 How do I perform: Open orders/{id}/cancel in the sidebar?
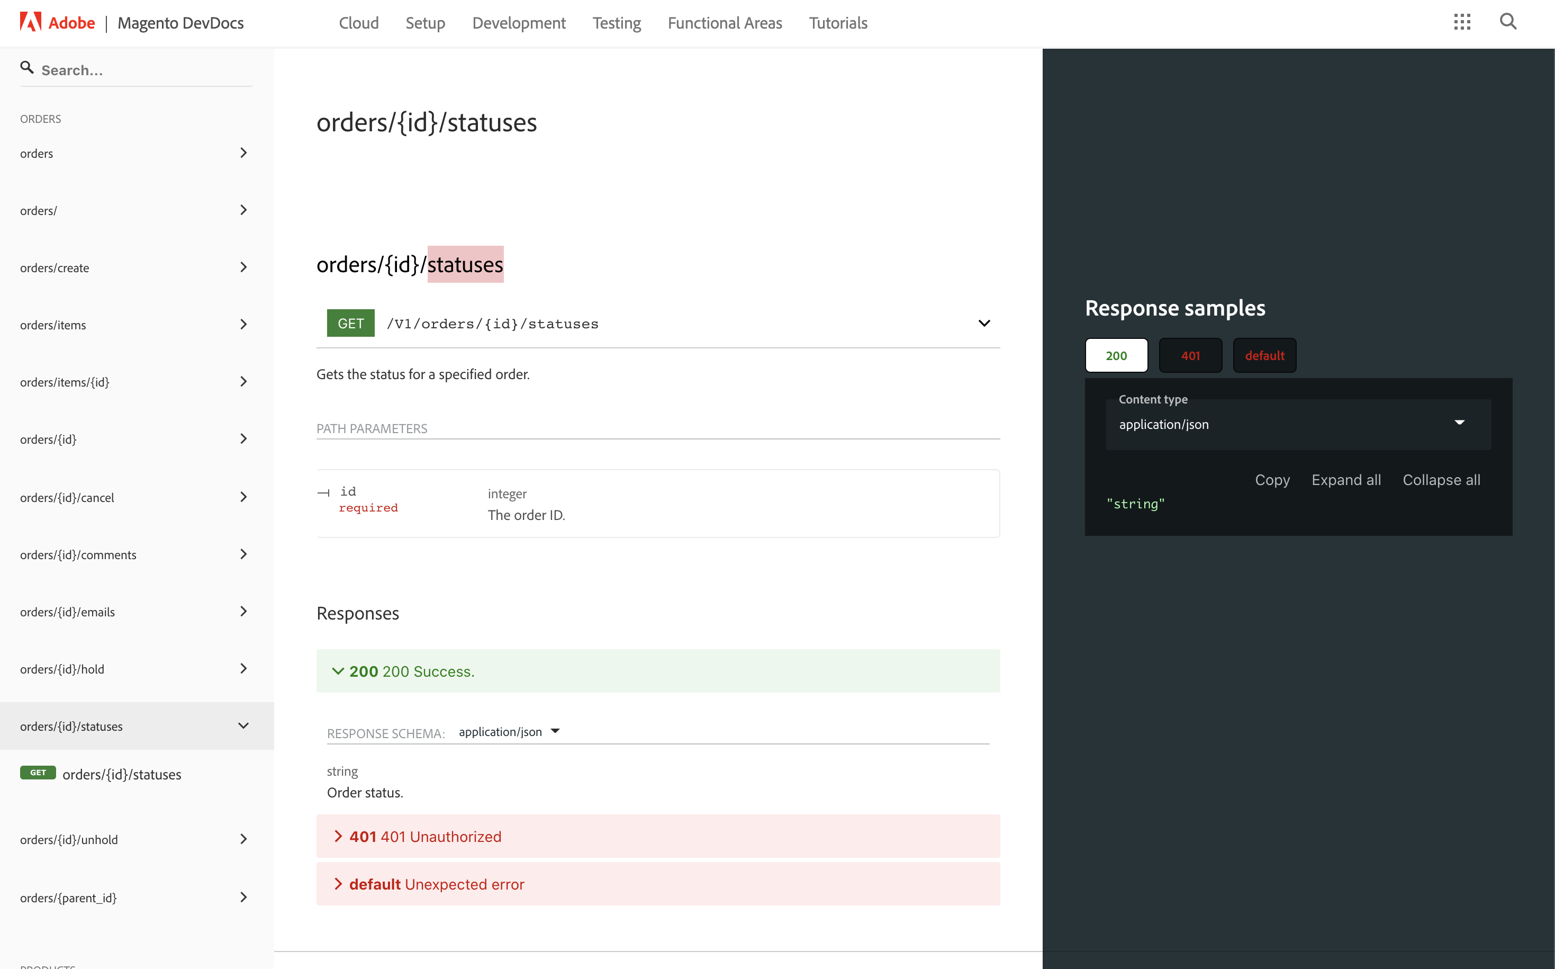coord(67,497)
